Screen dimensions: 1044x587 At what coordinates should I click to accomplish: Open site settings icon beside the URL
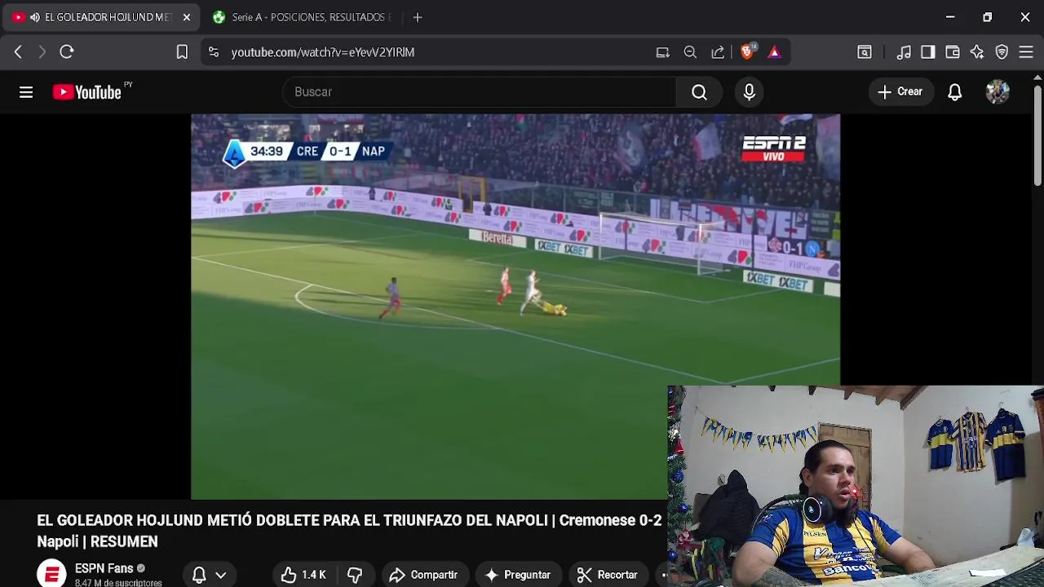click(x=214, y=52)
